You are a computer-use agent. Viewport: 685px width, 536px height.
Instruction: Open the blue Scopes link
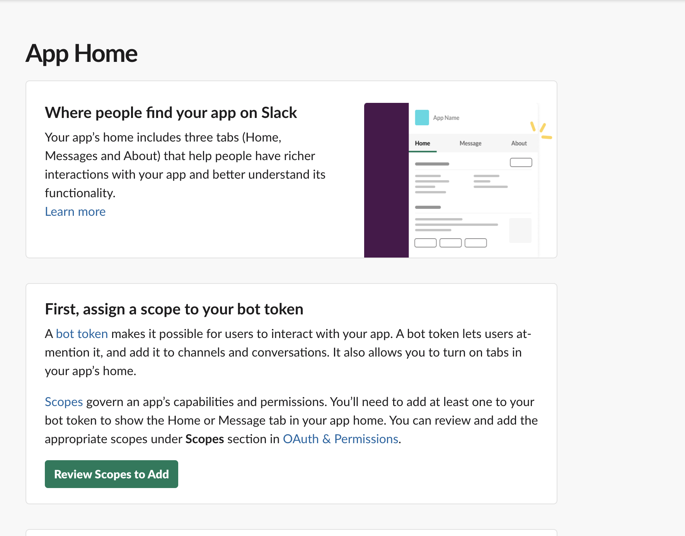64,402
